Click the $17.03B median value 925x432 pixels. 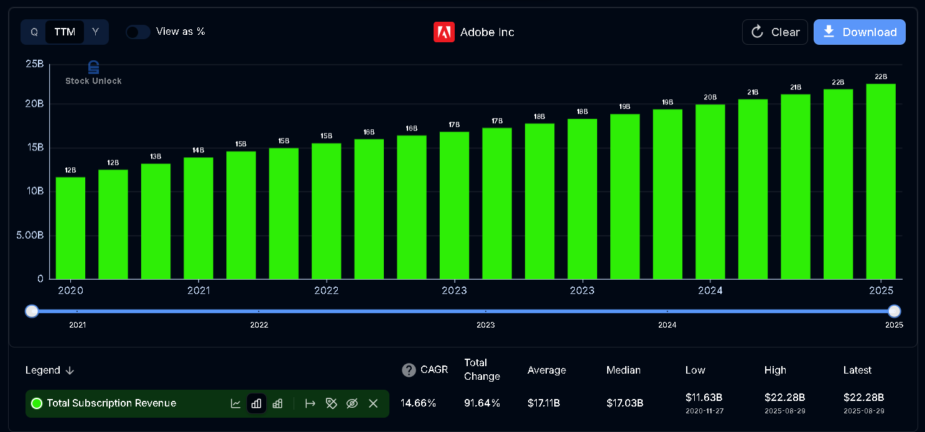pyautogui.click(x=625, y=403)
